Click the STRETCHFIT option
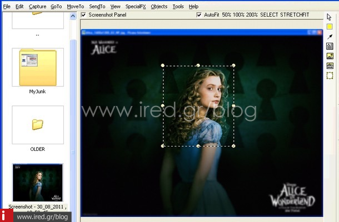This screenshot has width=339, height=222. 295,15
